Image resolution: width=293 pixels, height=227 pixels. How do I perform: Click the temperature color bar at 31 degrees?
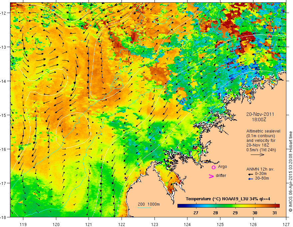click(x=274, y=206)
